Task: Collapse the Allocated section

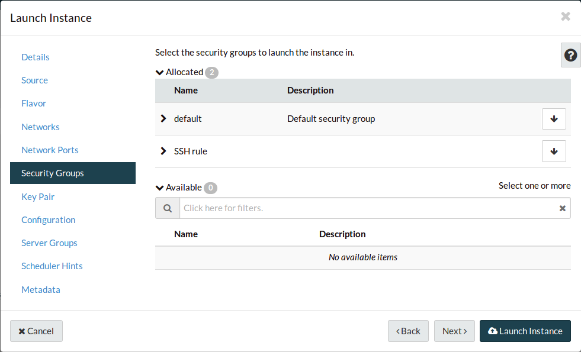Action: click(x=159, y=72)
